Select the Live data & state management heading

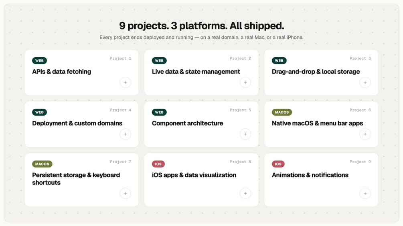pos(196,72)
